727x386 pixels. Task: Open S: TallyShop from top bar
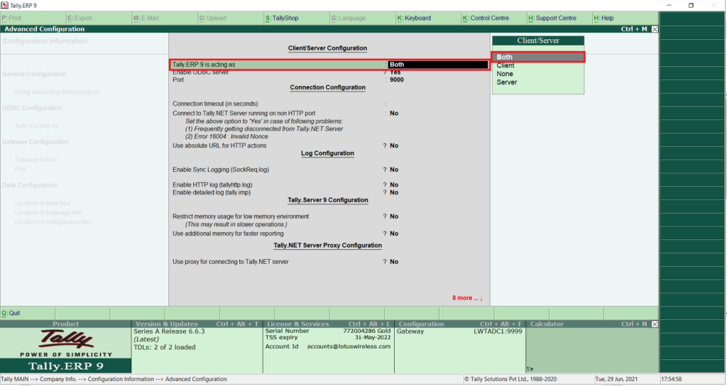(296, 18)
